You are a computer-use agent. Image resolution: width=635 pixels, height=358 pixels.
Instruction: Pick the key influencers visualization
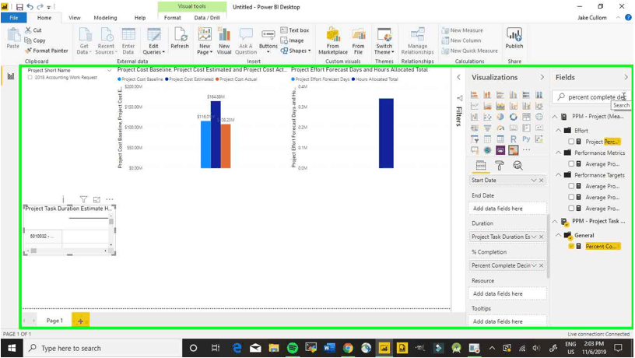539,139
